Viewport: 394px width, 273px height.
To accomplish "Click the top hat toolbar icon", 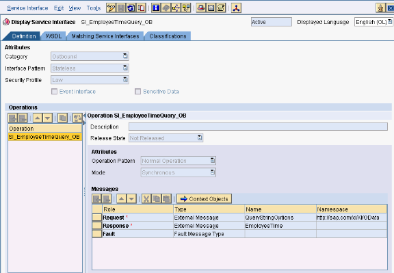I will click(201, 8).
